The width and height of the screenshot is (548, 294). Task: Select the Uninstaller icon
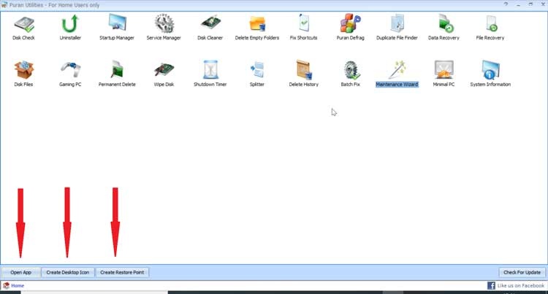click(x=70, y=24)
